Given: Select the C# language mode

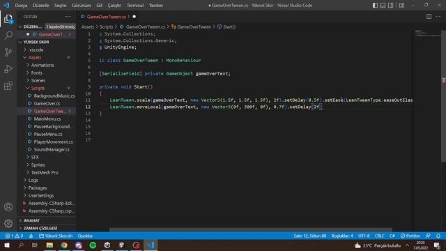Looking at the screenshot, I should point(392,236).
